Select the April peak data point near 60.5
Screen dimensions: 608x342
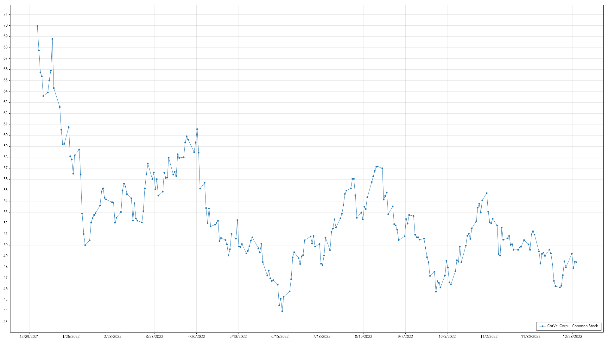click(197, 129)
